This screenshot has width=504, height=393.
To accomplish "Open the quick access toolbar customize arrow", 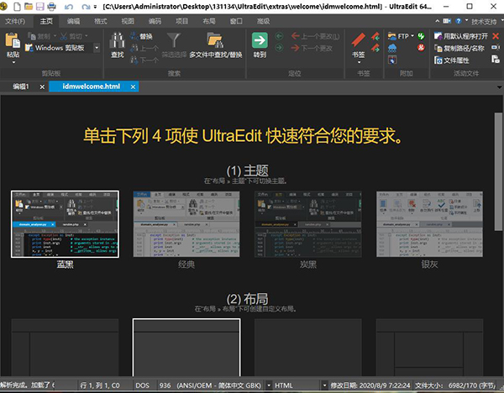I will click(x=95, y=7).
